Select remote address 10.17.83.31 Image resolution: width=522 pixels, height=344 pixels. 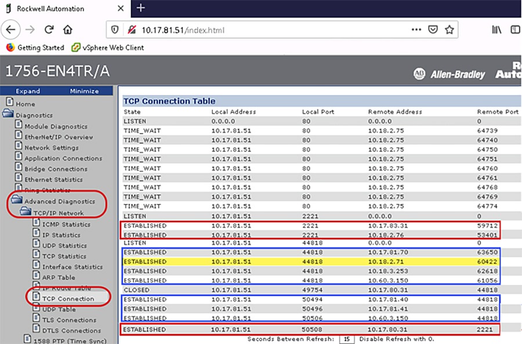pyautogui.click(x=388, y=226)
